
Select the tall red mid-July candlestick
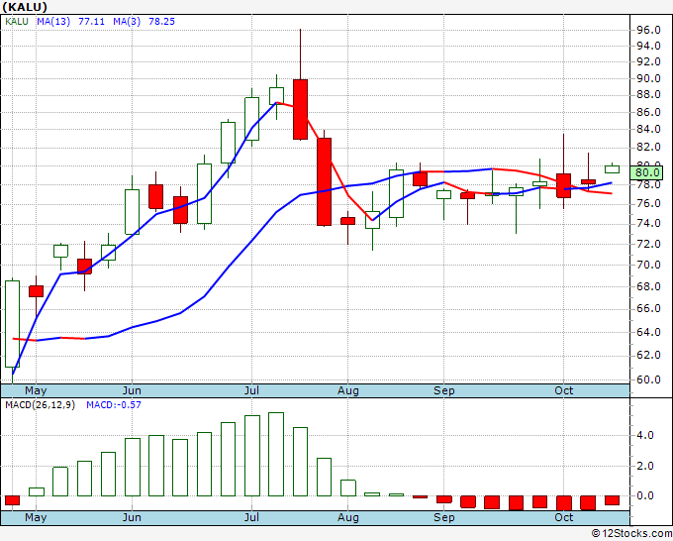(x=300, y=109)
